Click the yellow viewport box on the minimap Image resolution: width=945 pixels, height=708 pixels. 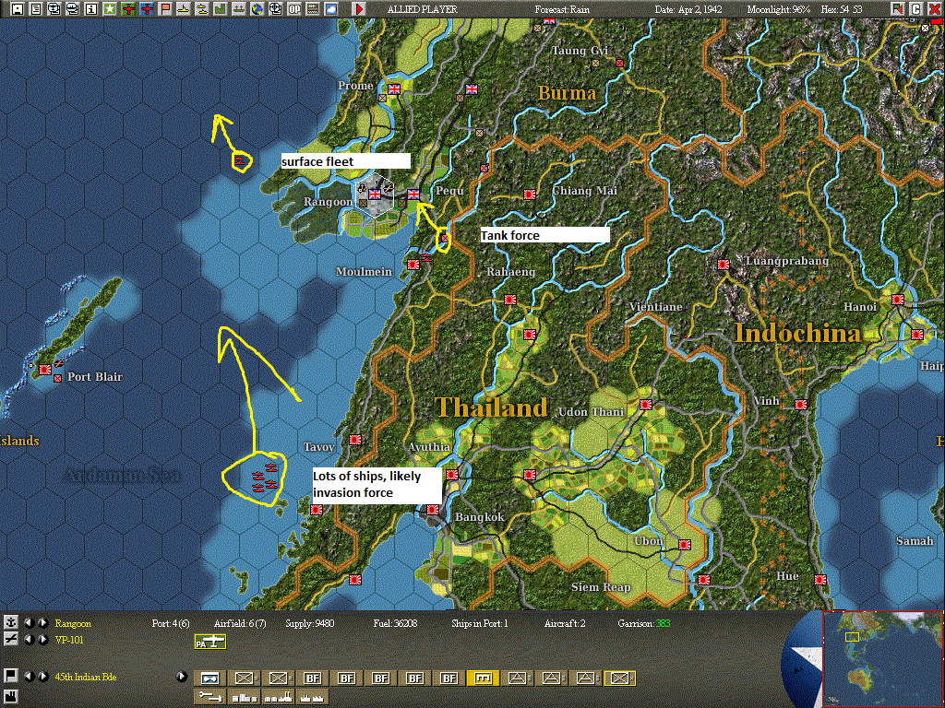[852, 636]
